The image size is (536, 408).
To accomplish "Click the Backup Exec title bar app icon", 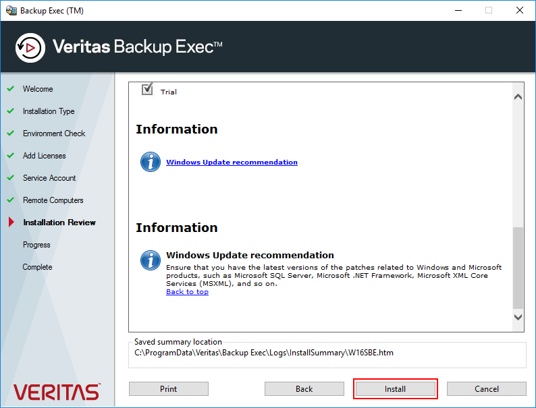I will [x=11, y=11].
